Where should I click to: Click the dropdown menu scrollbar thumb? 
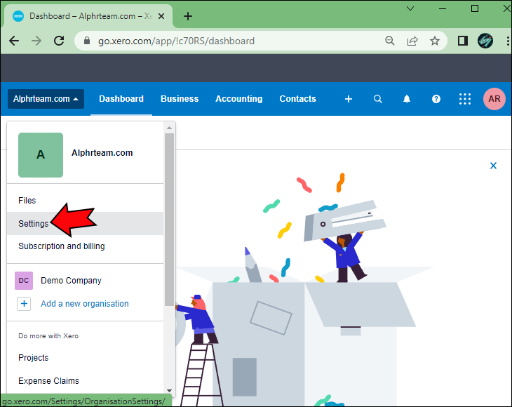pos(169,220)
